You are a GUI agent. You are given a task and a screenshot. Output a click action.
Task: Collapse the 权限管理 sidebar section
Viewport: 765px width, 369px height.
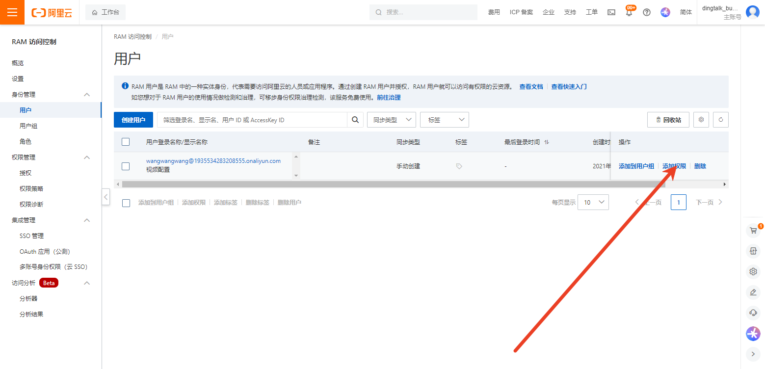coord(87,157)
